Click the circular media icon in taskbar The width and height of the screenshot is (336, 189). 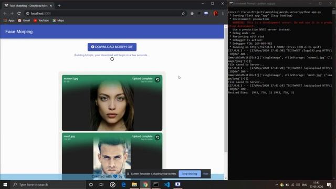(112, 184)
